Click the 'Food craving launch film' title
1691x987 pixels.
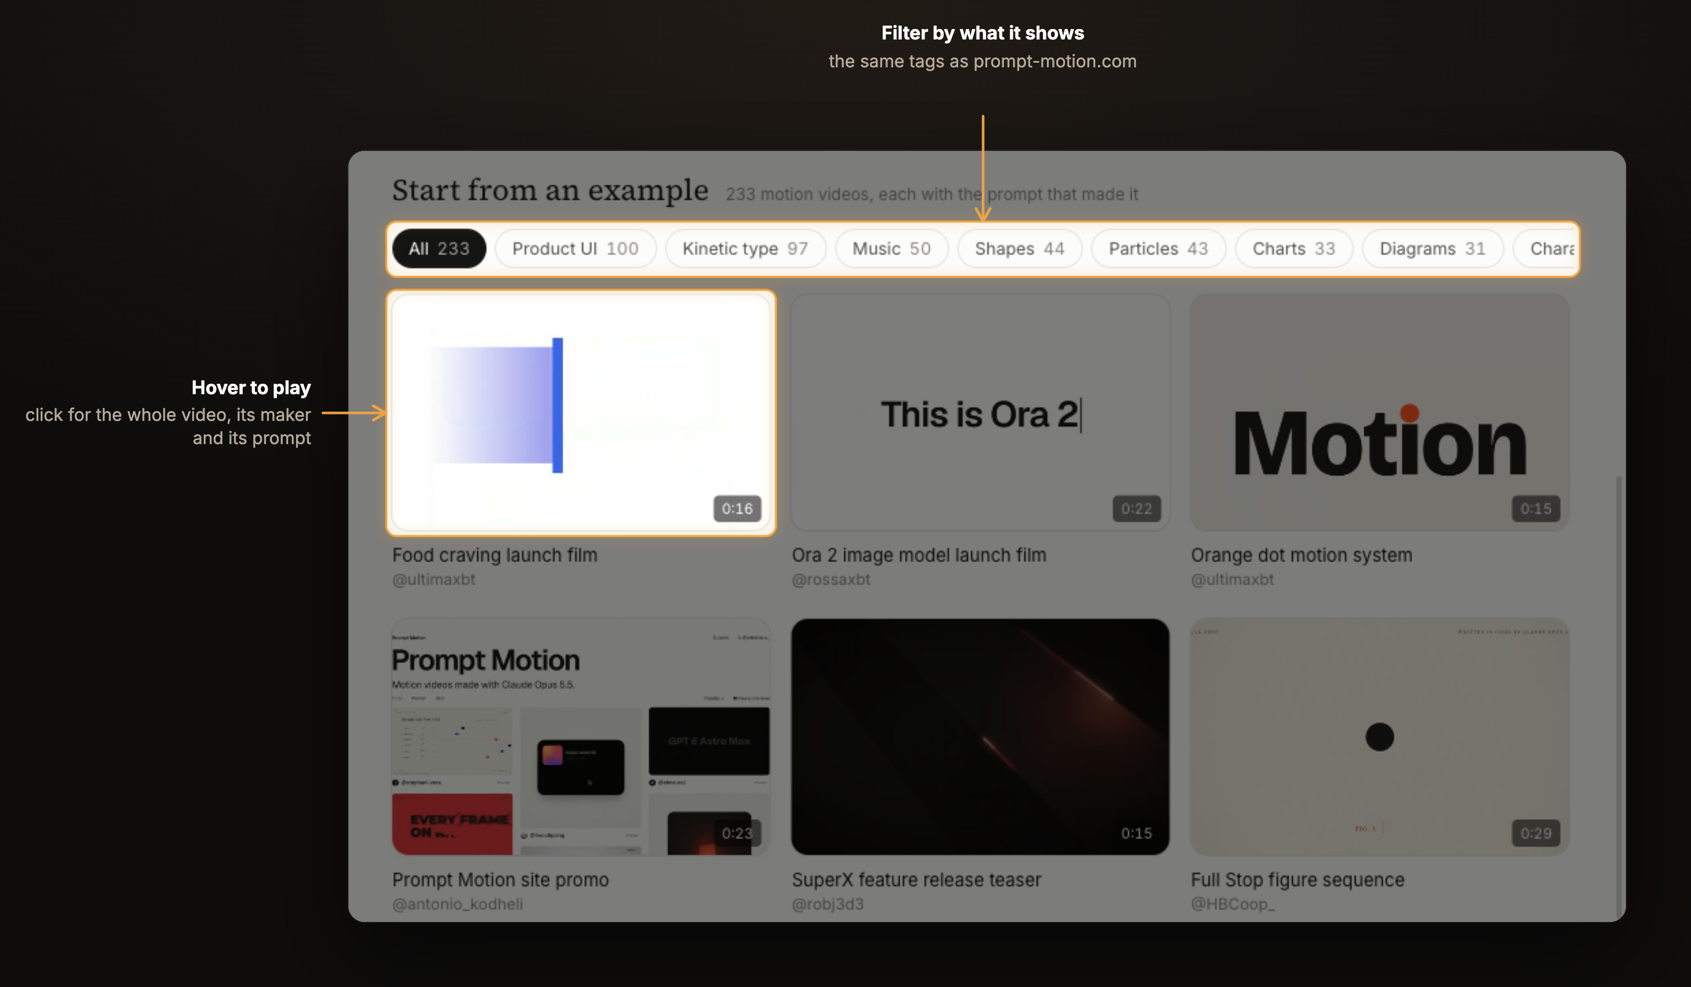coord(495,555)
